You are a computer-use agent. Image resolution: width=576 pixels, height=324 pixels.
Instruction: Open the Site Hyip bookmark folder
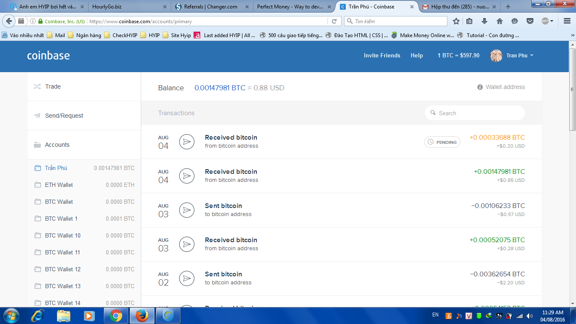click(x=177, y=35)
